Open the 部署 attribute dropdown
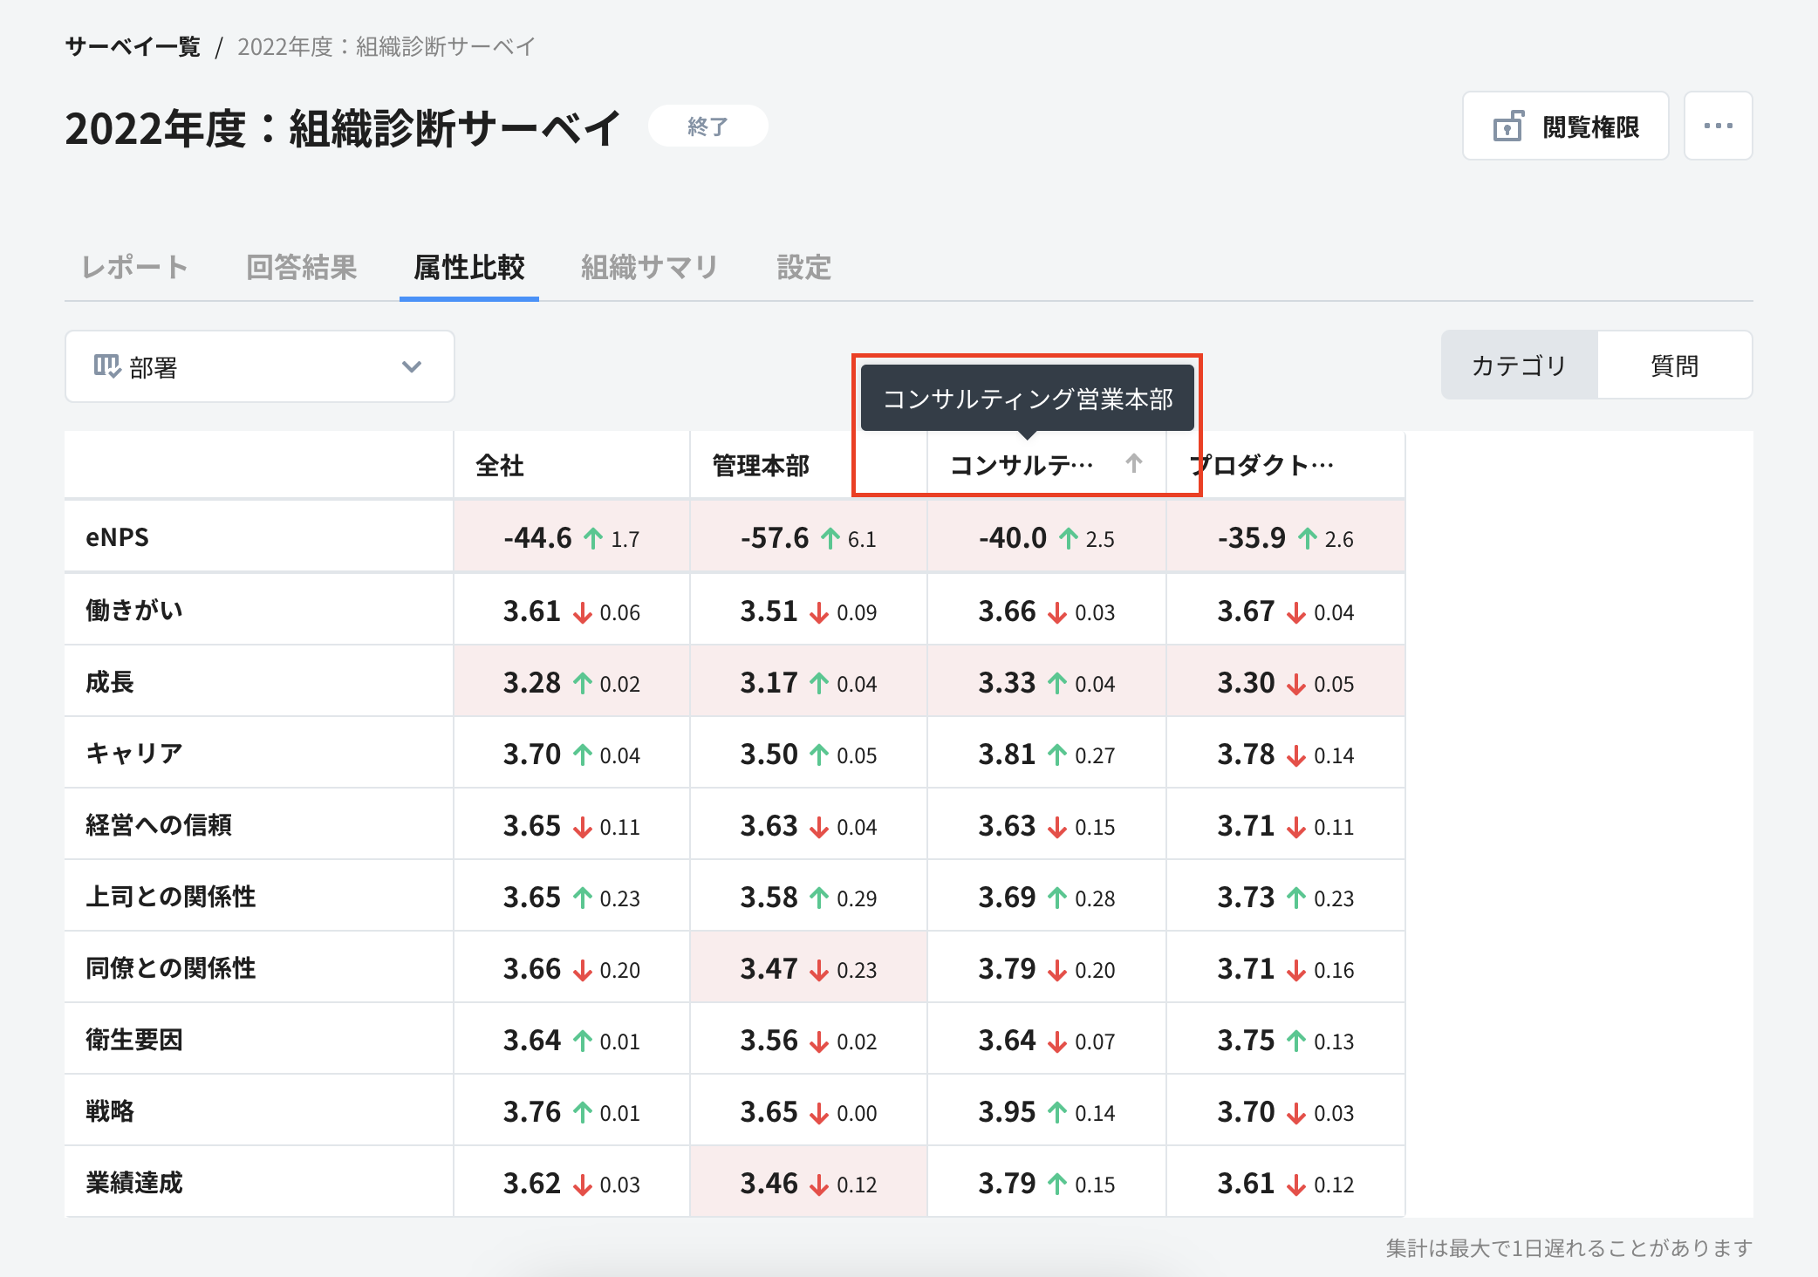 [258, 366]
